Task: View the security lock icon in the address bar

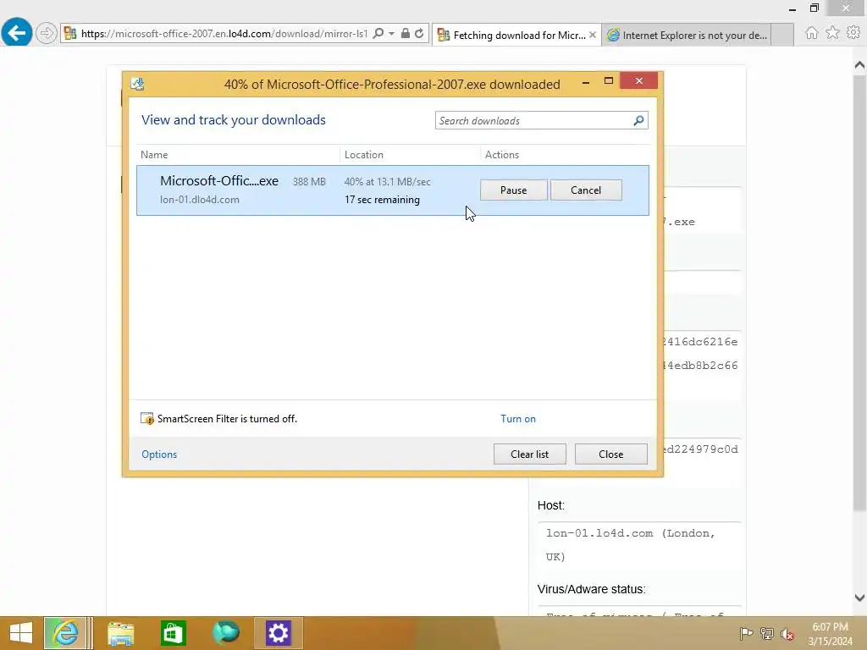Action: click(406, 34)
